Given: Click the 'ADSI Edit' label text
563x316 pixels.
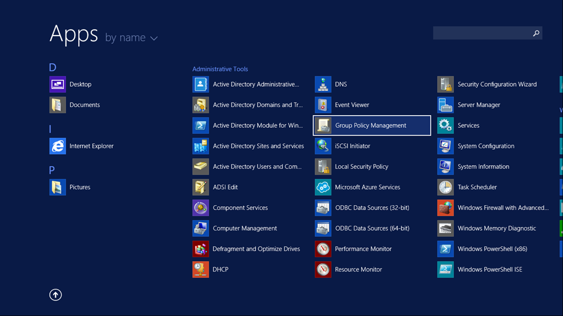Looking at the screenshot, I should tap(225, 187).
